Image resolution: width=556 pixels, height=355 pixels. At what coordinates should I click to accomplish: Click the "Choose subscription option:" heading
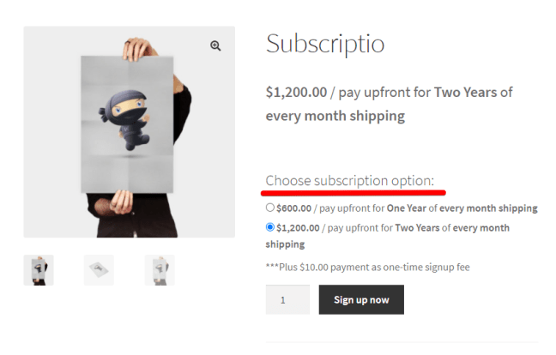pyautogui.click(x=349, y=180)
